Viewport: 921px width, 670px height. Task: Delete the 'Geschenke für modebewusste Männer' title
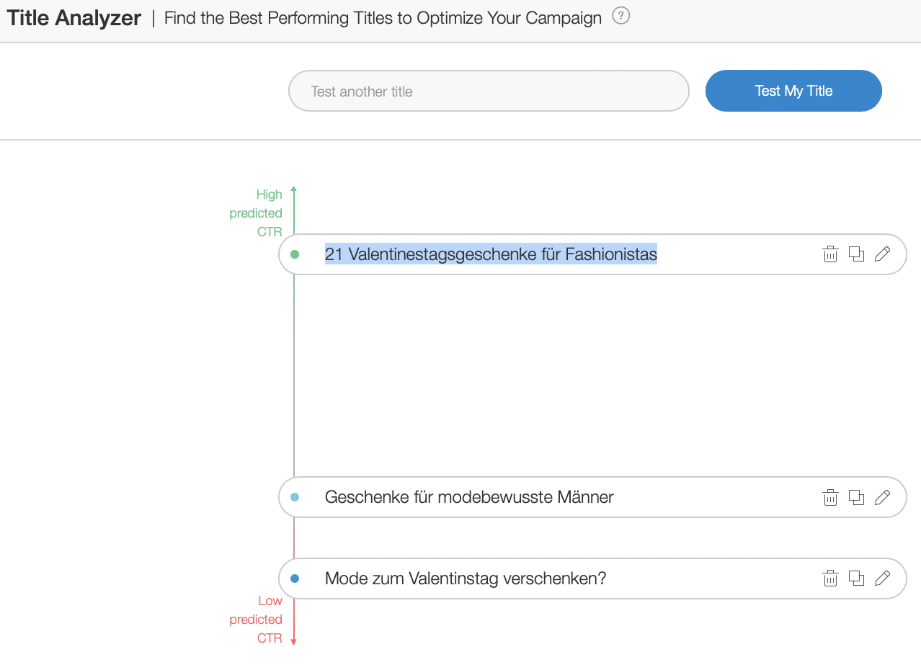click(x=830, y=497)
